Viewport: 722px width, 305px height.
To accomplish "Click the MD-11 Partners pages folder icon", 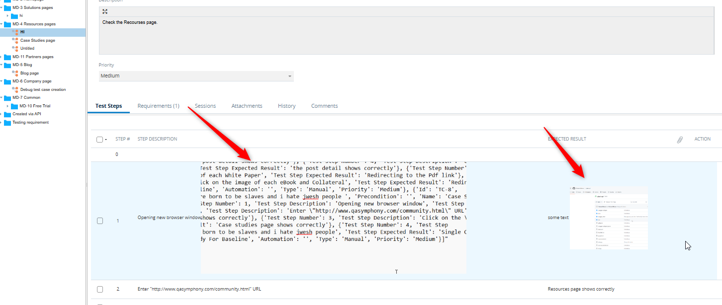I will (x=7, y=57).
